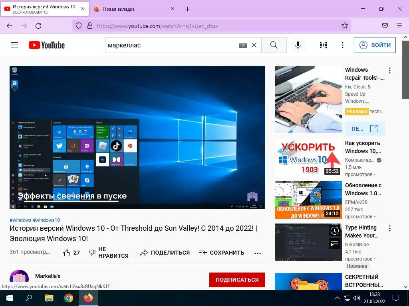The height and width of the screenshot is (306, 409).
Task: Add Type Hinting video to Watch Later
Action: 334,231
